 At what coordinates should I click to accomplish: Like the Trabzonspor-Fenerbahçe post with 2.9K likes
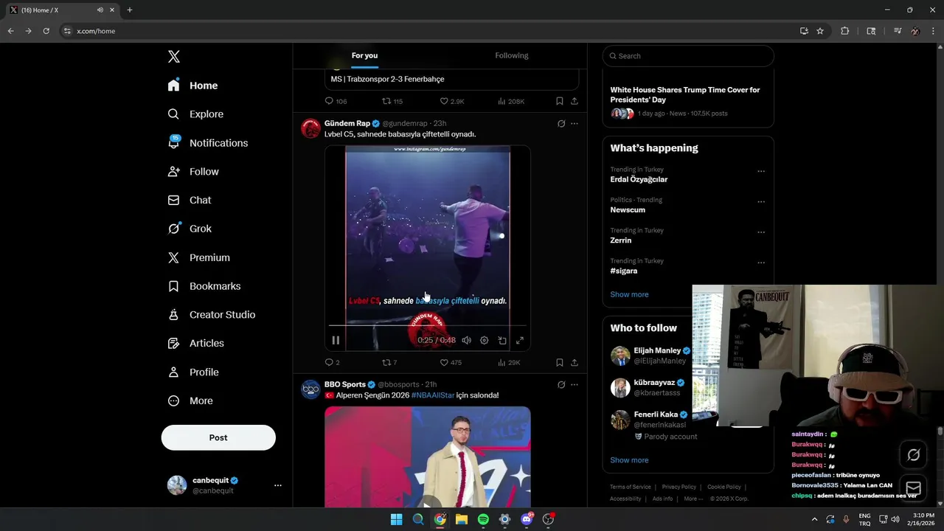[x=451, y=101]
